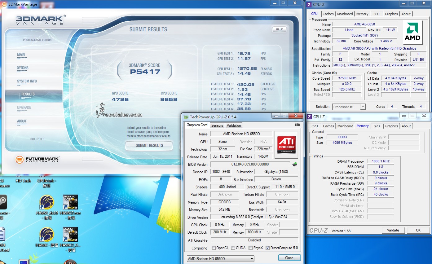Click the HD Tach desktop shortcut label

pos(23,181)
